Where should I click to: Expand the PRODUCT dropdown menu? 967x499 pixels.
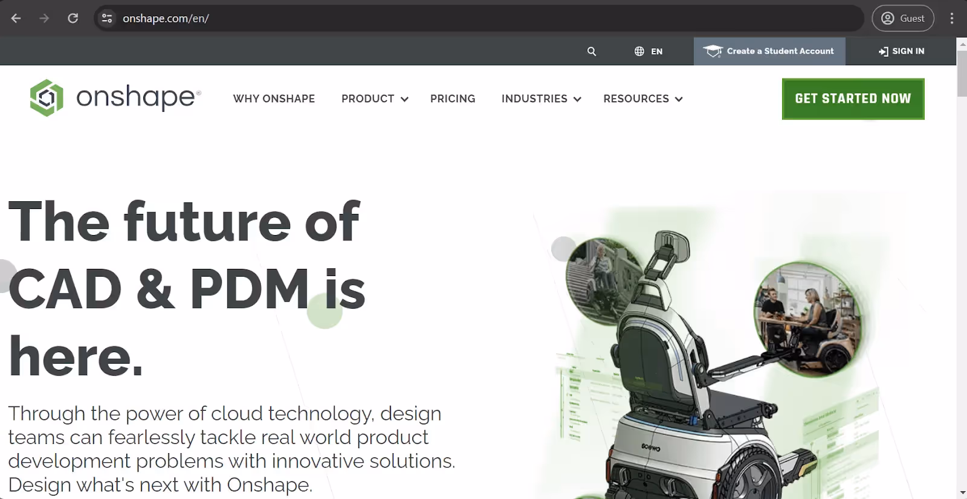pos(375,98)
